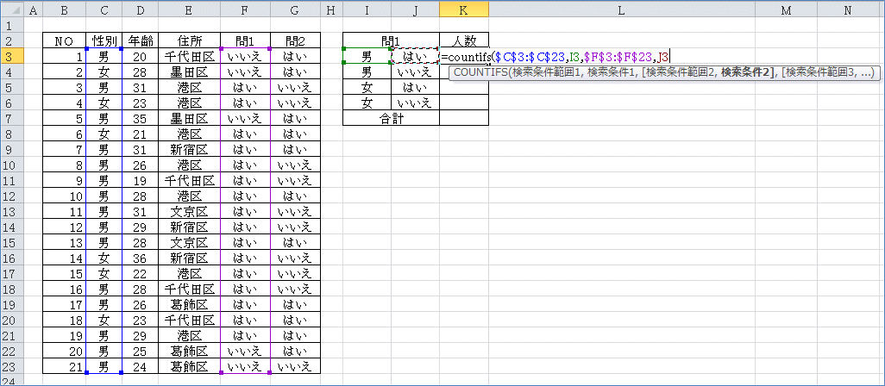Click the merged 問1 header above 合計 table

tap(391, 40)
